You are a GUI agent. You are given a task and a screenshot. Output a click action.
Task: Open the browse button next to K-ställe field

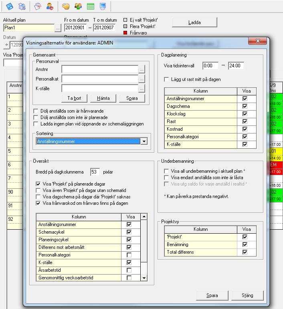(x=141, y=89)
